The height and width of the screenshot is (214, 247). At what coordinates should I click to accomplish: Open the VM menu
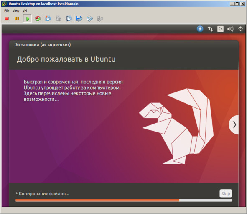(x=25, y=11)
